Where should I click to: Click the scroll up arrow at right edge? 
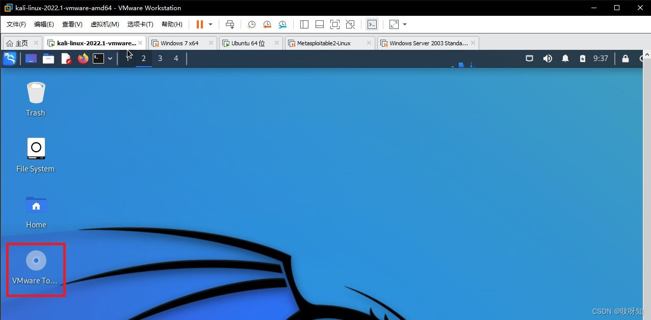647,54
